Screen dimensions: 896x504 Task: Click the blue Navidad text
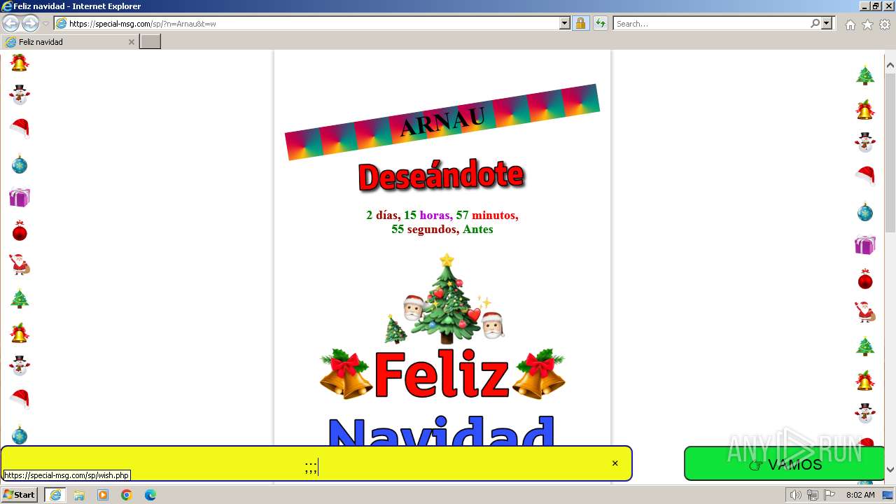point(442,430)
